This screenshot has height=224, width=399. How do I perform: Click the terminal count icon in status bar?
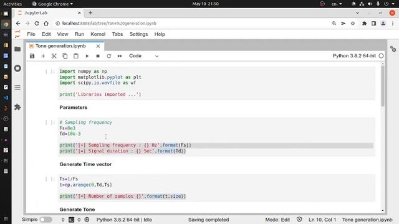(72, 220)
